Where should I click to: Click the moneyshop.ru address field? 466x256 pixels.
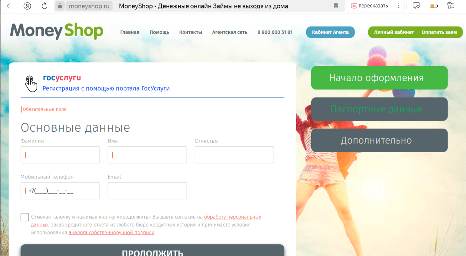89,6
